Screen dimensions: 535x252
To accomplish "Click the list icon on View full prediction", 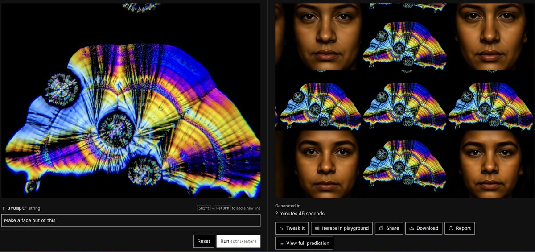I will coord(281,243).
